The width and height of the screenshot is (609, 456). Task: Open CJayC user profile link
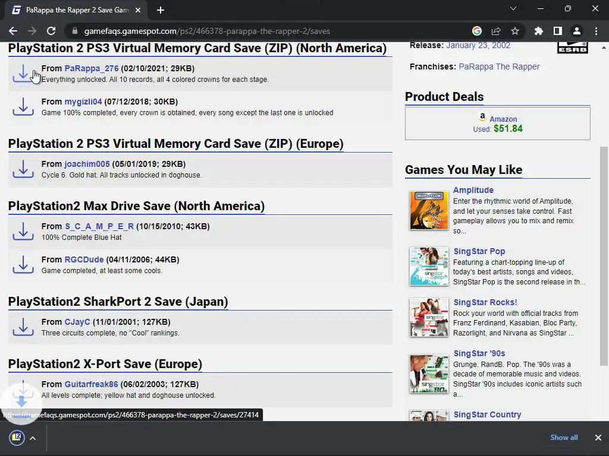tap(77, 322)
